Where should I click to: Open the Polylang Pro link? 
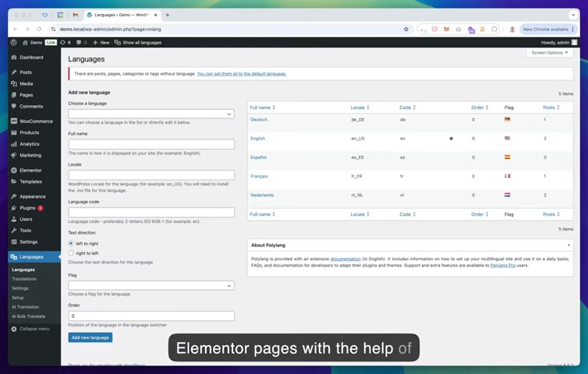[502, 266]
